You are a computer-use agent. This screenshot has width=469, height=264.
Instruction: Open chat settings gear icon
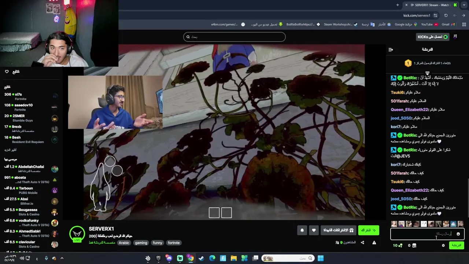(443, 245)
